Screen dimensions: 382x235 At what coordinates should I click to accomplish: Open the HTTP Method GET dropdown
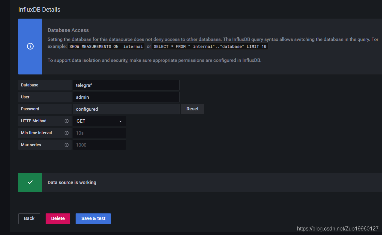click(99, 121)
